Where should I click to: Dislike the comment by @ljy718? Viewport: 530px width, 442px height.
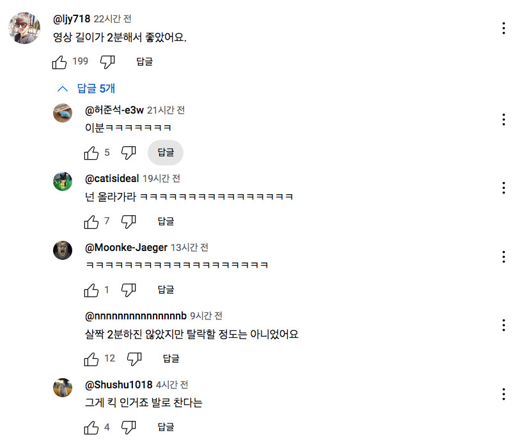tap(107, 62)
